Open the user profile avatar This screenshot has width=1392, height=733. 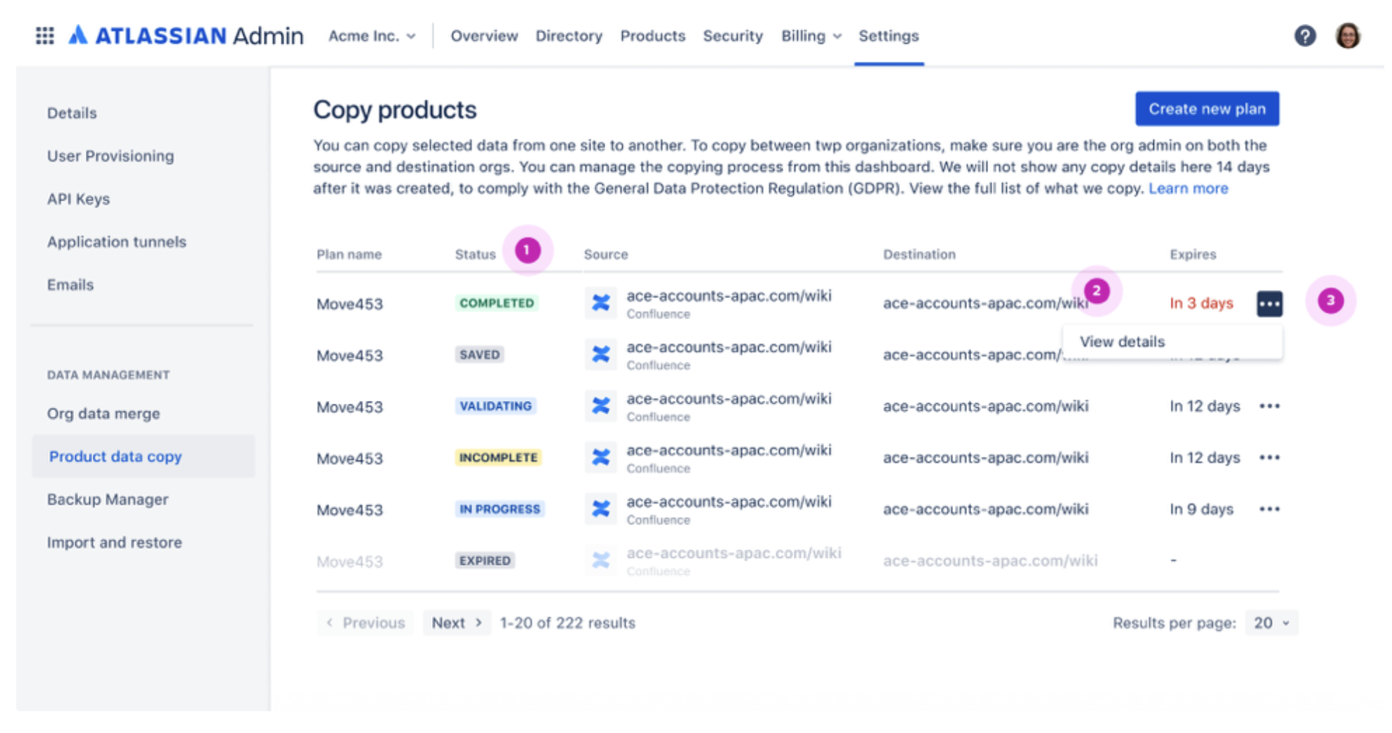coord(1348,35)
